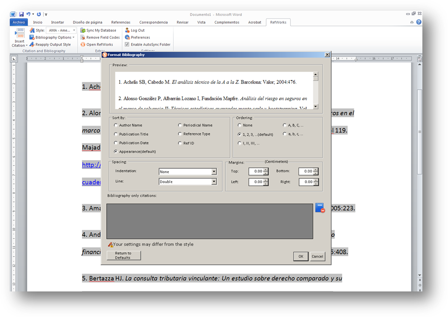Select Publication Date sort option
Viewport: 448px width, 317px height.
point(115,143)
